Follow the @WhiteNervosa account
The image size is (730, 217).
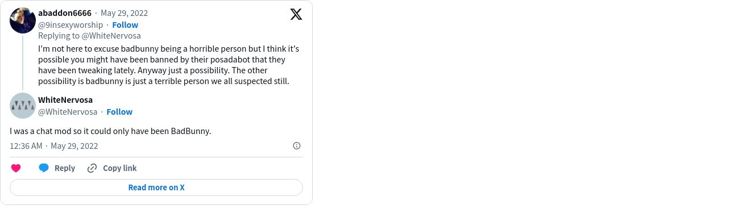(119, 112)
